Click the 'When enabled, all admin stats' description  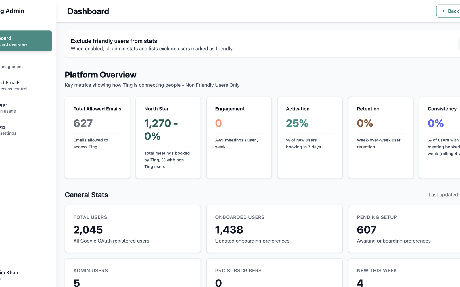click(152, 49)
